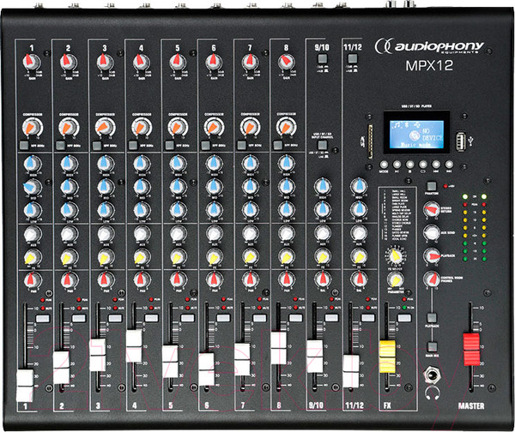Click the yellow FX fader
The height and width of the screenshot is (432, 515).
point(388,354)
